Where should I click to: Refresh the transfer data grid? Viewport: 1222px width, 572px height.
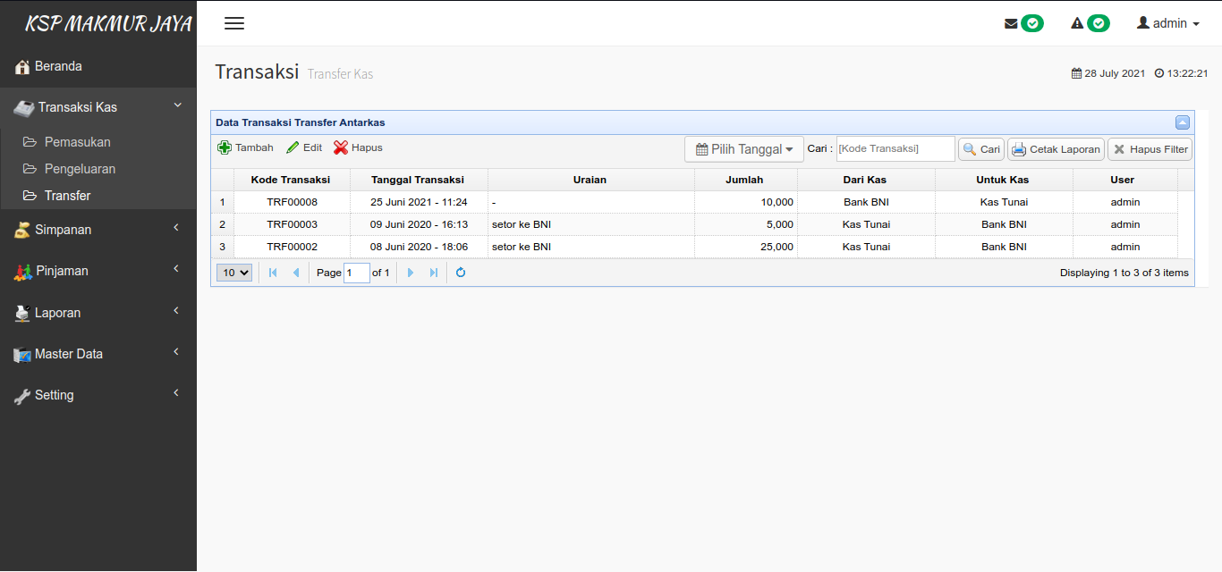(461, 273)
